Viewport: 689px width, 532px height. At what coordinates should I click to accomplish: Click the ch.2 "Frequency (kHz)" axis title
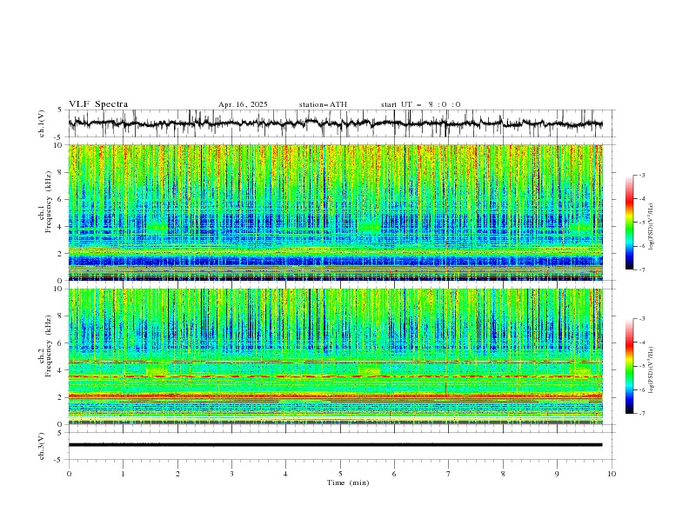pos(49,344)
